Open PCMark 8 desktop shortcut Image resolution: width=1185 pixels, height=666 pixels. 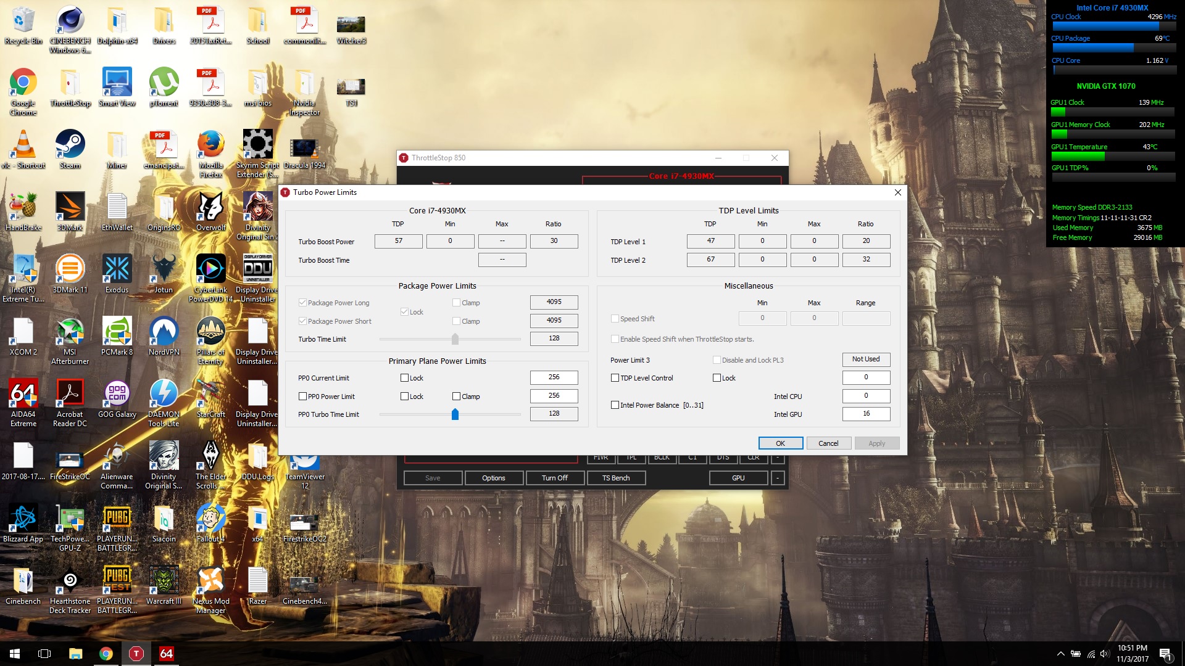coord(117,336)
